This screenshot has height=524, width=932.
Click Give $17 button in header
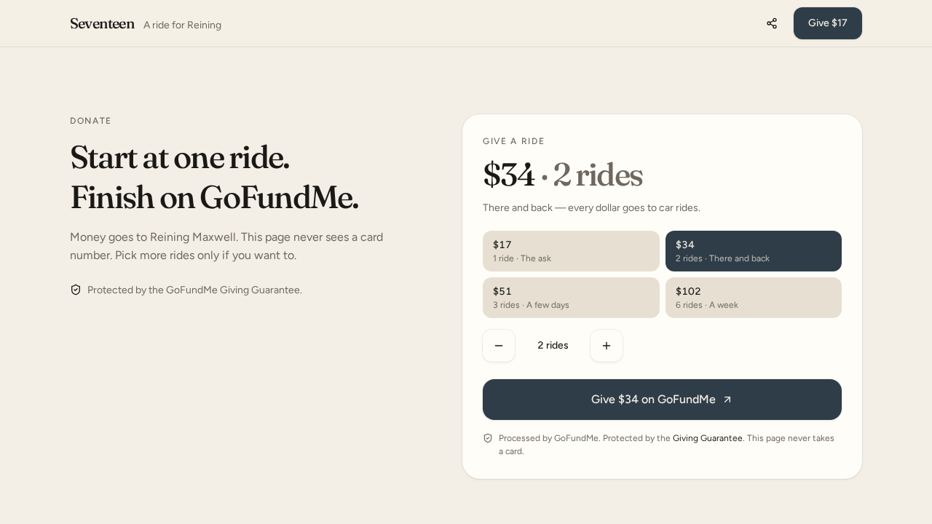click(828, 23)
